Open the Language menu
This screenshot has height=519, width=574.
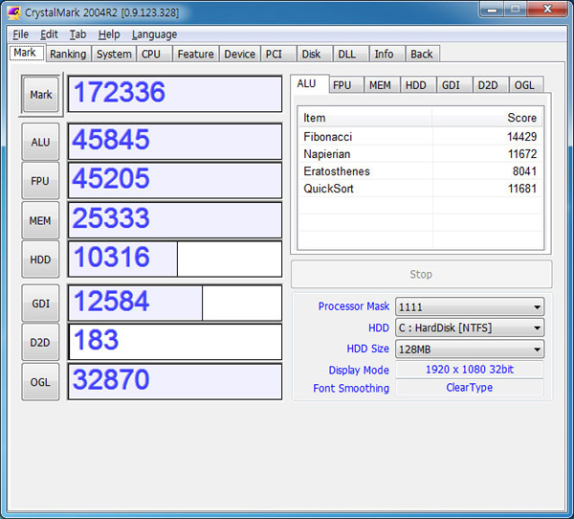click(x=154, y=34)
